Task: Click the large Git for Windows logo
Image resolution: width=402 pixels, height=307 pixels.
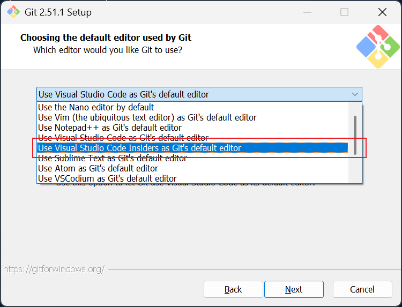Action: [x=378, y=47]
